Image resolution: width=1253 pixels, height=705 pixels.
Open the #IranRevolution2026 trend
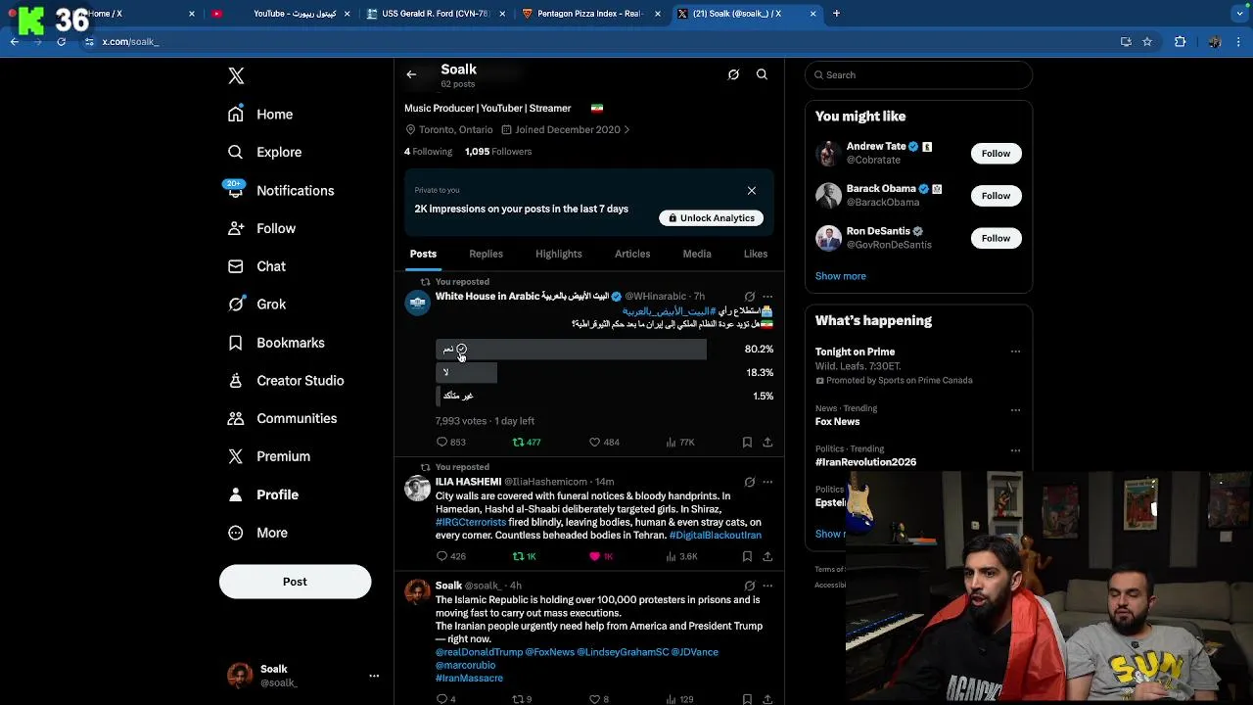pyautogui.click(x=865, y=462)
